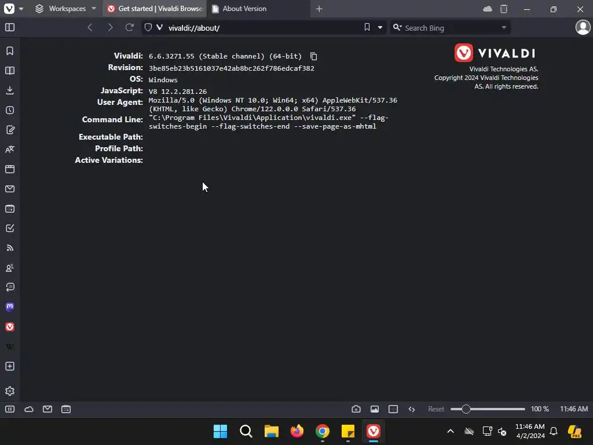Open the Mastodon web panel
Image resolution: width=593 pixels, height=445 pixels.
[x=10, y=307]
